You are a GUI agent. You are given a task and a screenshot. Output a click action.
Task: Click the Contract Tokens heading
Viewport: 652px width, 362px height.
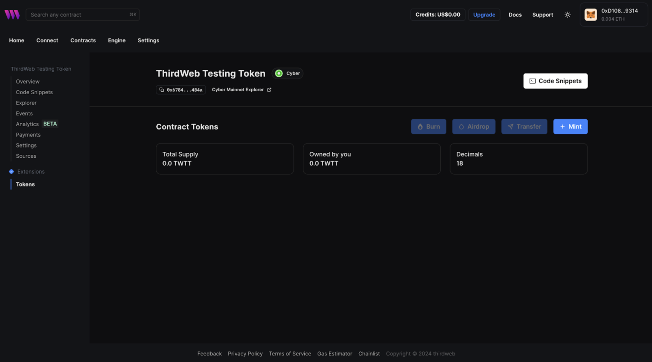187,127
